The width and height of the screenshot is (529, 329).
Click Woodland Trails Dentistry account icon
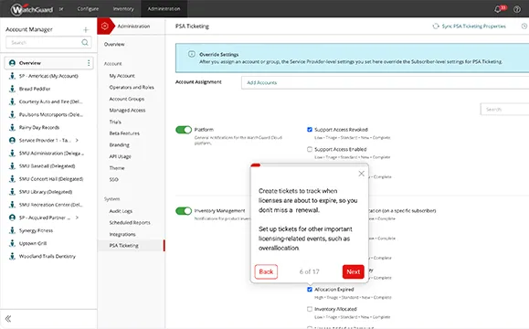[x=12, y=257]
